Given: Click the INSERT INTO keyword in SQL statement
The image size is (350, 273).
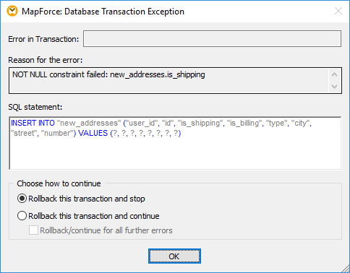Looking at the screenshot, I should 33,123.
